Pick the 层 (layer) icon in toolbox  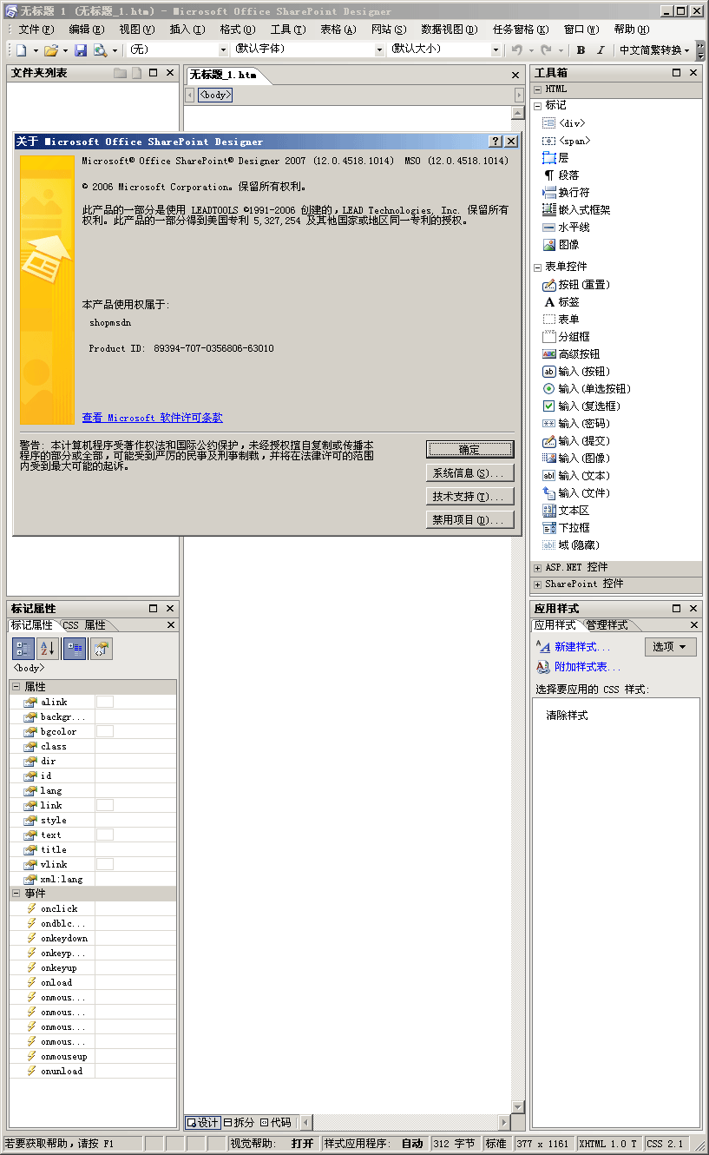548,158
